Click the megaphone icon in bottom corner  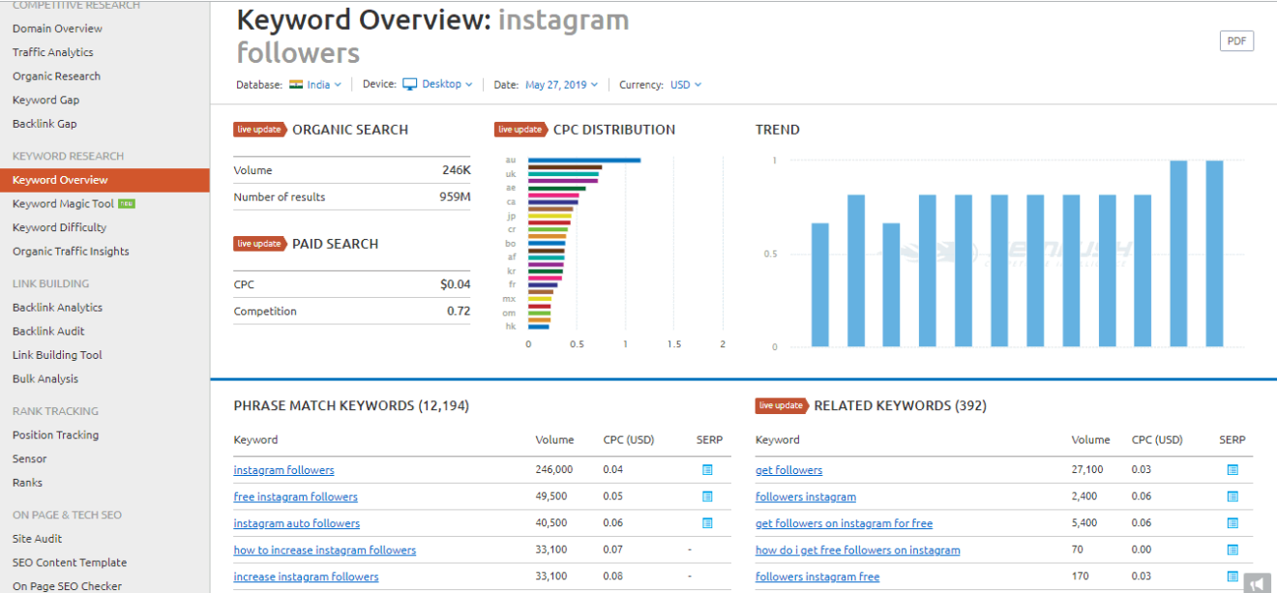(x=1256, y=582)
